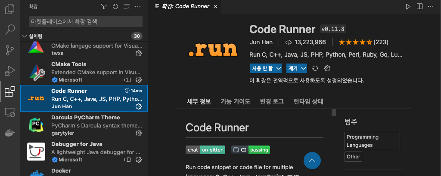Open the Remote Explorer view
This screenshot has height=176, width=441.
(x=10, y=112)
